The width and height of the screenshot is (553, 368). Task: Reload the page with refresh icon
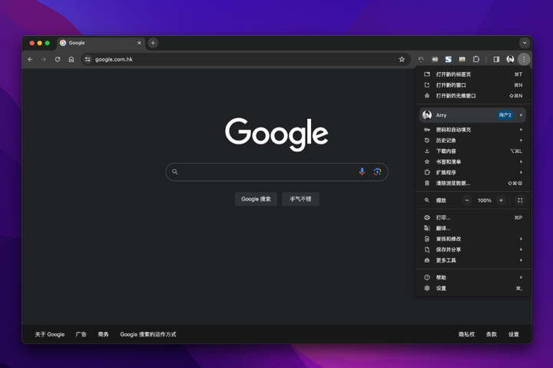click(58, 59)
